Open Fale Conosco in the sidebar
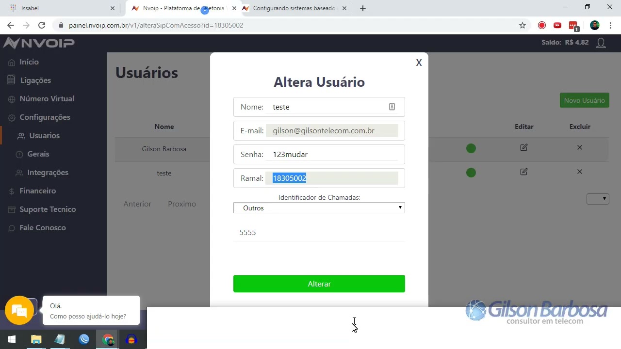The width and height of the screenshot is (621, 349). coord(42,228)
